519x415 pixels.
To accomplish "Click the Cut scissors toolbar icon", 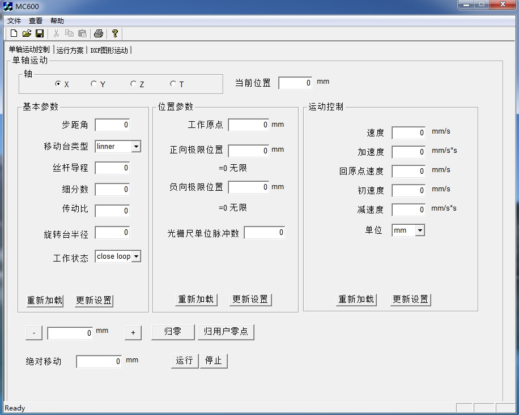I will tap(56, 33).
